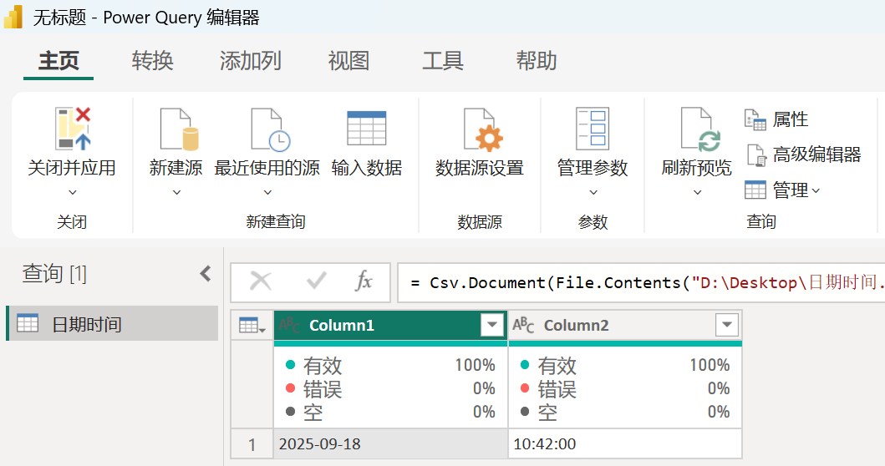Screen dimensions: 885x466
Task: Switch to the Add Column (添加列) tab
Action: pyautogui.click(x=251, y=61)
